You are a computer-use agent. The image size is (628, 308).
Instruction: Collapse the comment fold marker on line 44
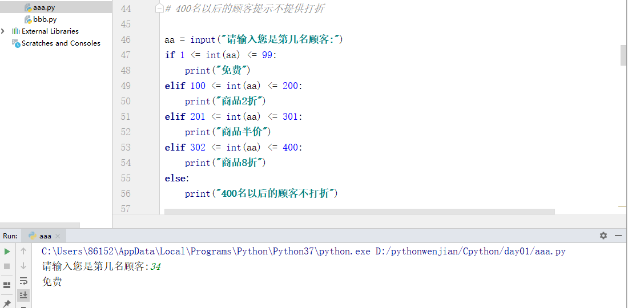[159, 9]
